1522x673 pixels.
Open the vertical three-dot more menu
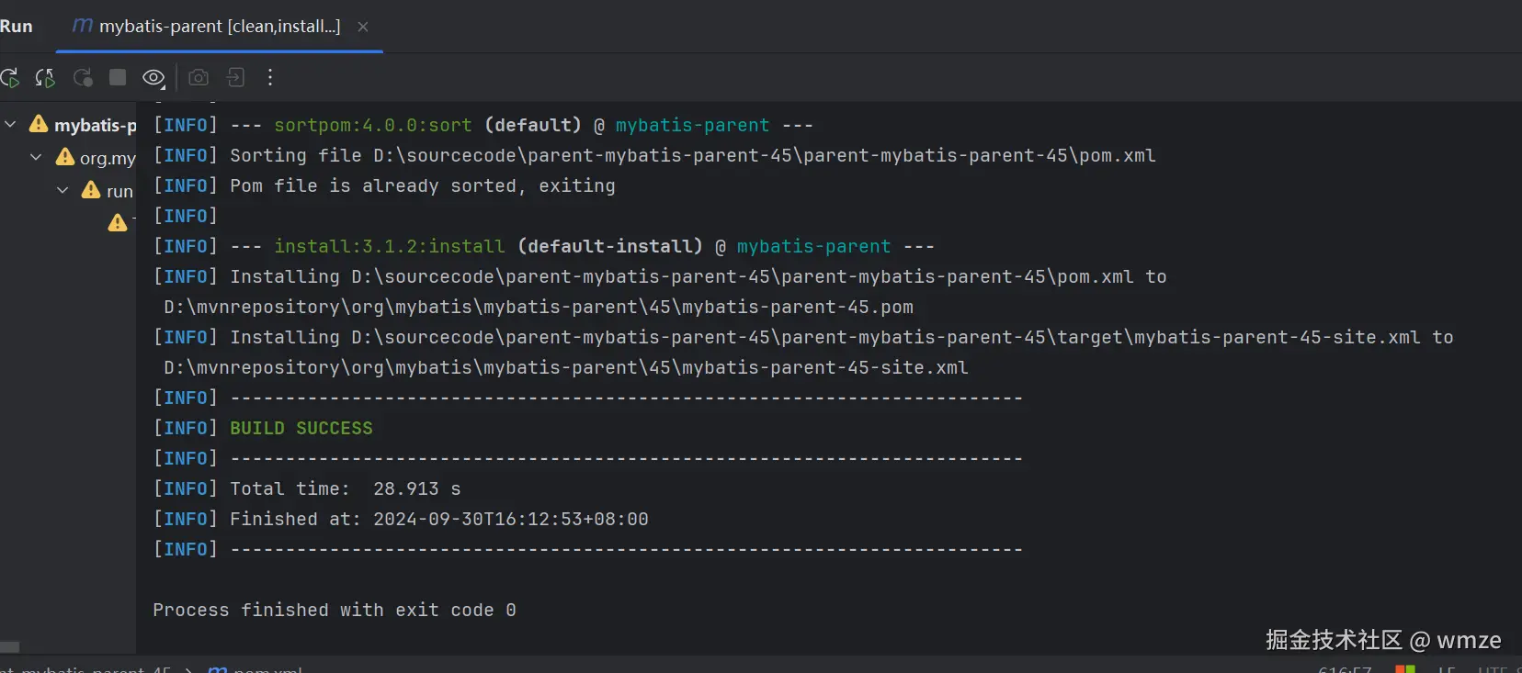(x=270, y=77)
